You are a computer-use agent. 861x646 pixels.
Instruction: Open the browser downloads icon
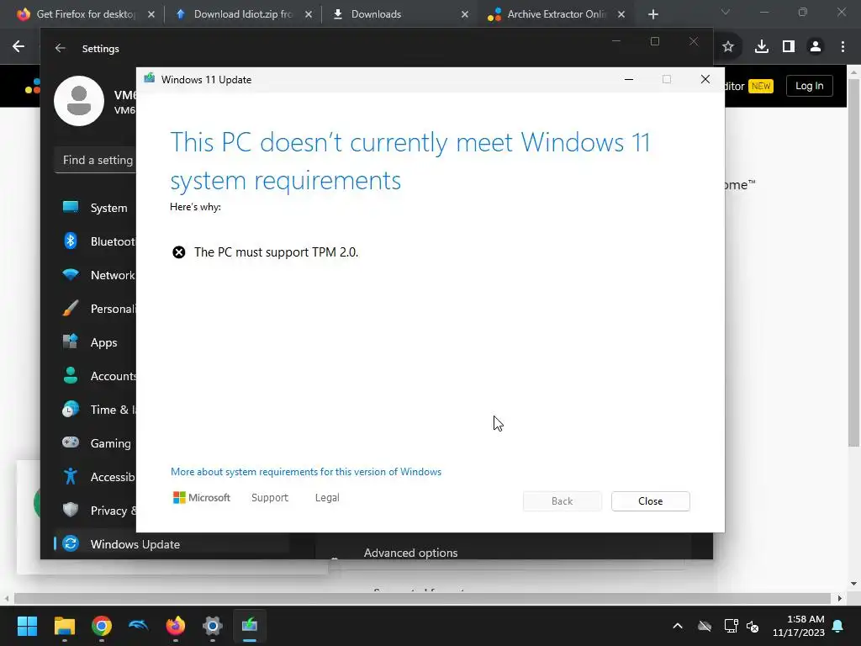point(762,47)
